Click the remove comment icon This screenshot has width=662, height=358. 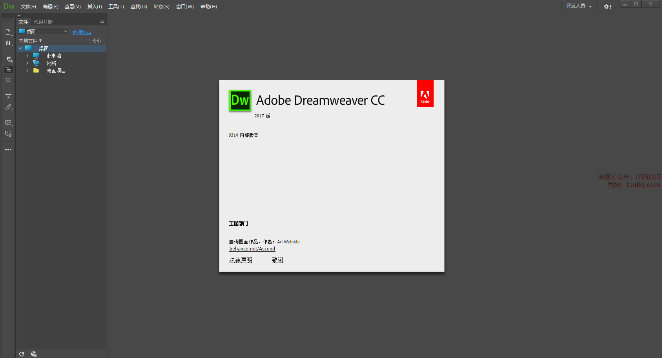(8, 134)
